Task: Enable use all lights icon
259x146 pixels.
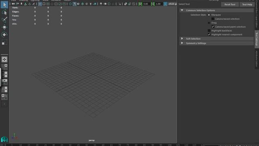Action: click(91, 4)
